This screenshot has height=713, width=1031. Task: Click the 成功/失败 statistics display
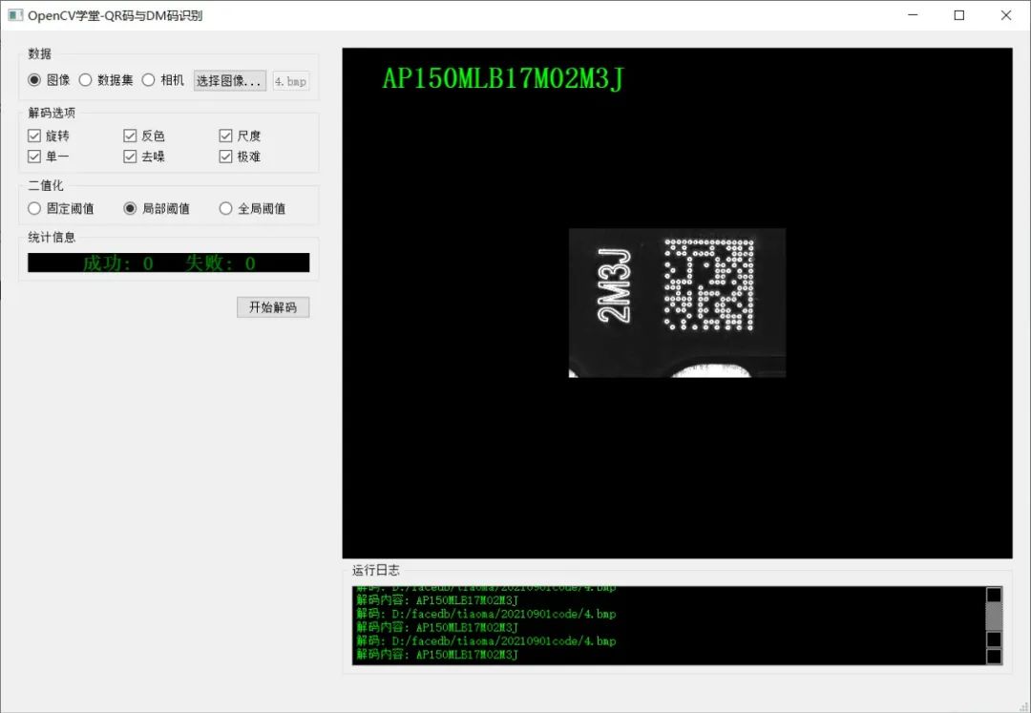168,262
